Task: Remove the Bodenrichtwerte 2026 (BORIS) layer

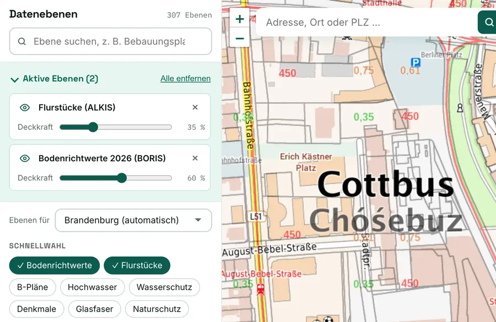Action: tap(195, 158)
